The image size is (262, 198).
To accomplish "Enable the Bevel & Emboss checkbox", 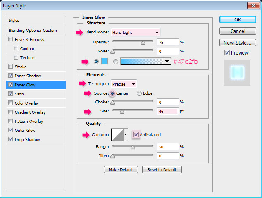I will [11, 40].
